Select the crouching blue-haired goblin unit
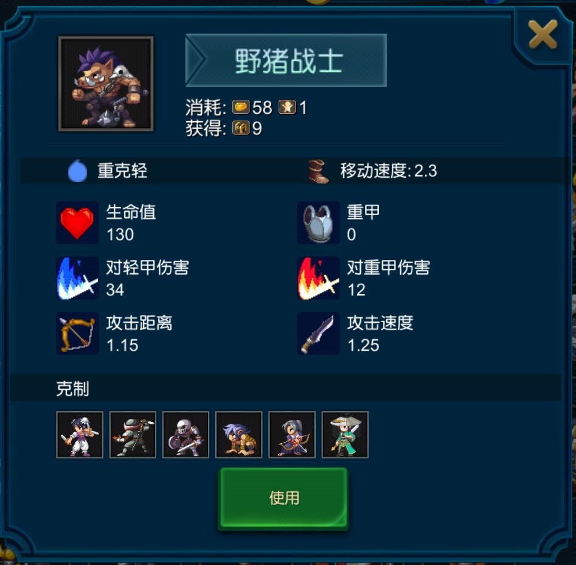Viewport: 576px width, 565px height. point(239,435)
